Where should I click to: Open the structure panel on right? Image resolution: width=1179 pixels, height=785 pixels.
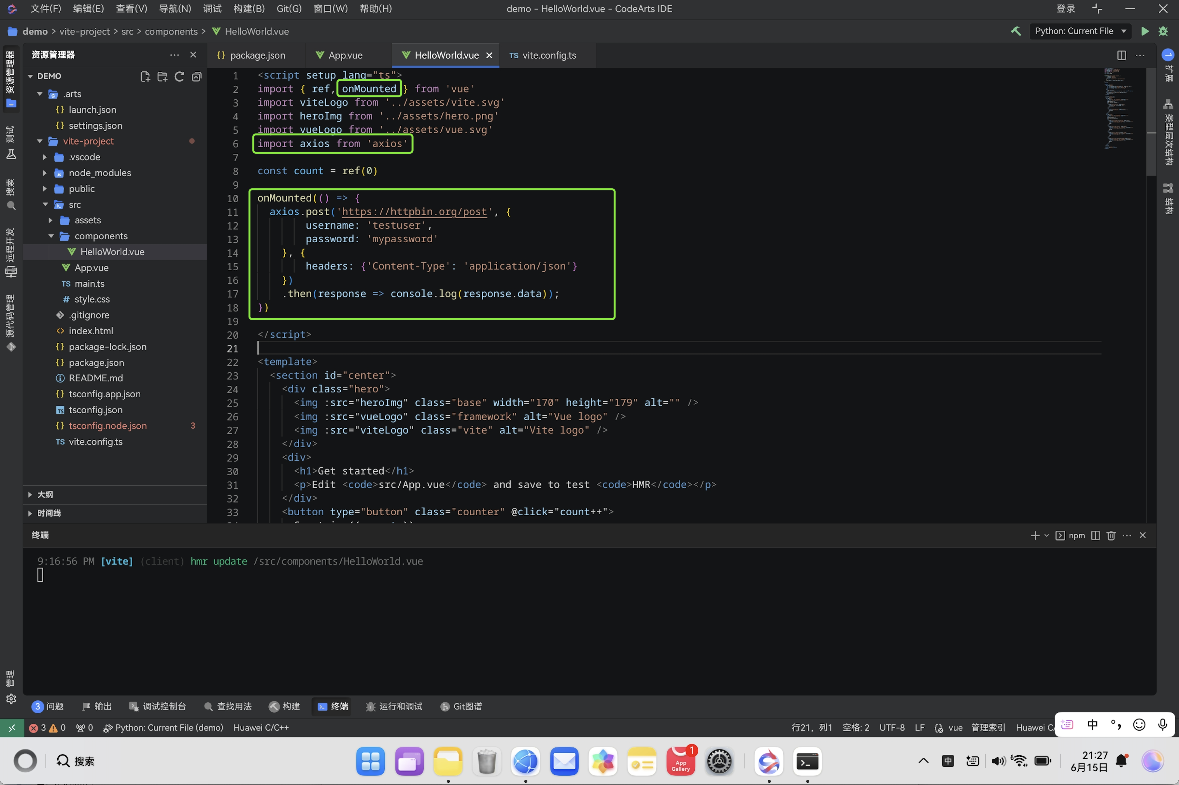[x=1168, y=198]
